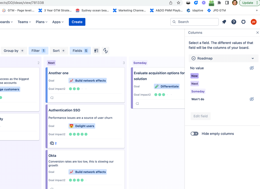
Task: Click the Search input field
Action: click(195, 22)
